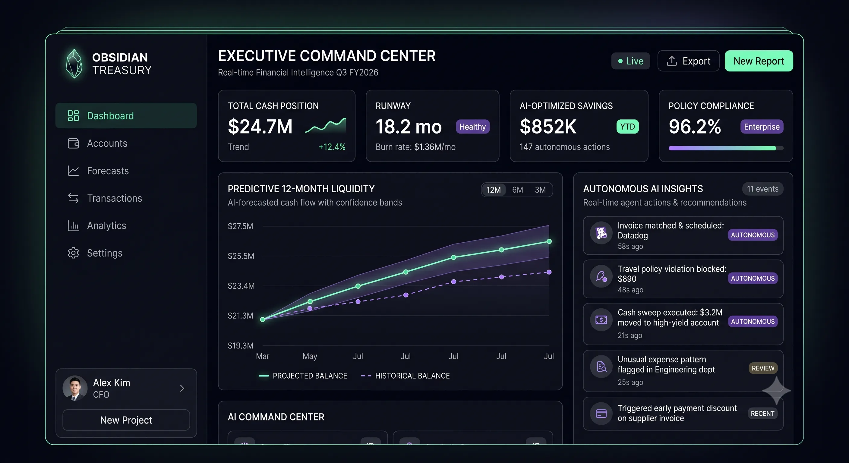Click the unusual expense document search icon
Image resolution: width=849 pixels, height=463 pixels.
[x=601, y=367]
